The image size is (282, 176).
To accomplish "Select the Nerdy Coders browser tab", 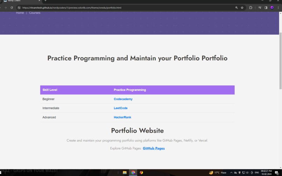I will [22, 1].
